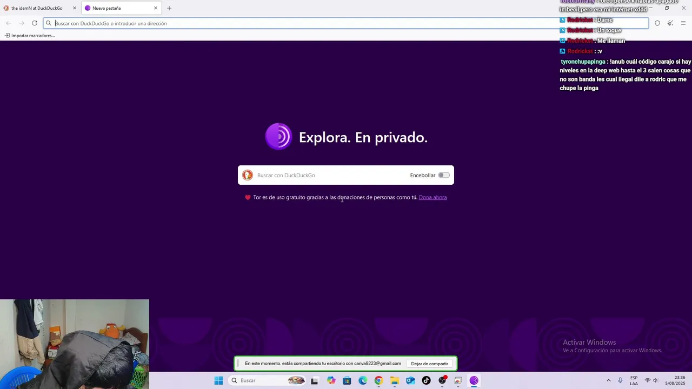Open Outlook from the taskbar

pos(410,380)
